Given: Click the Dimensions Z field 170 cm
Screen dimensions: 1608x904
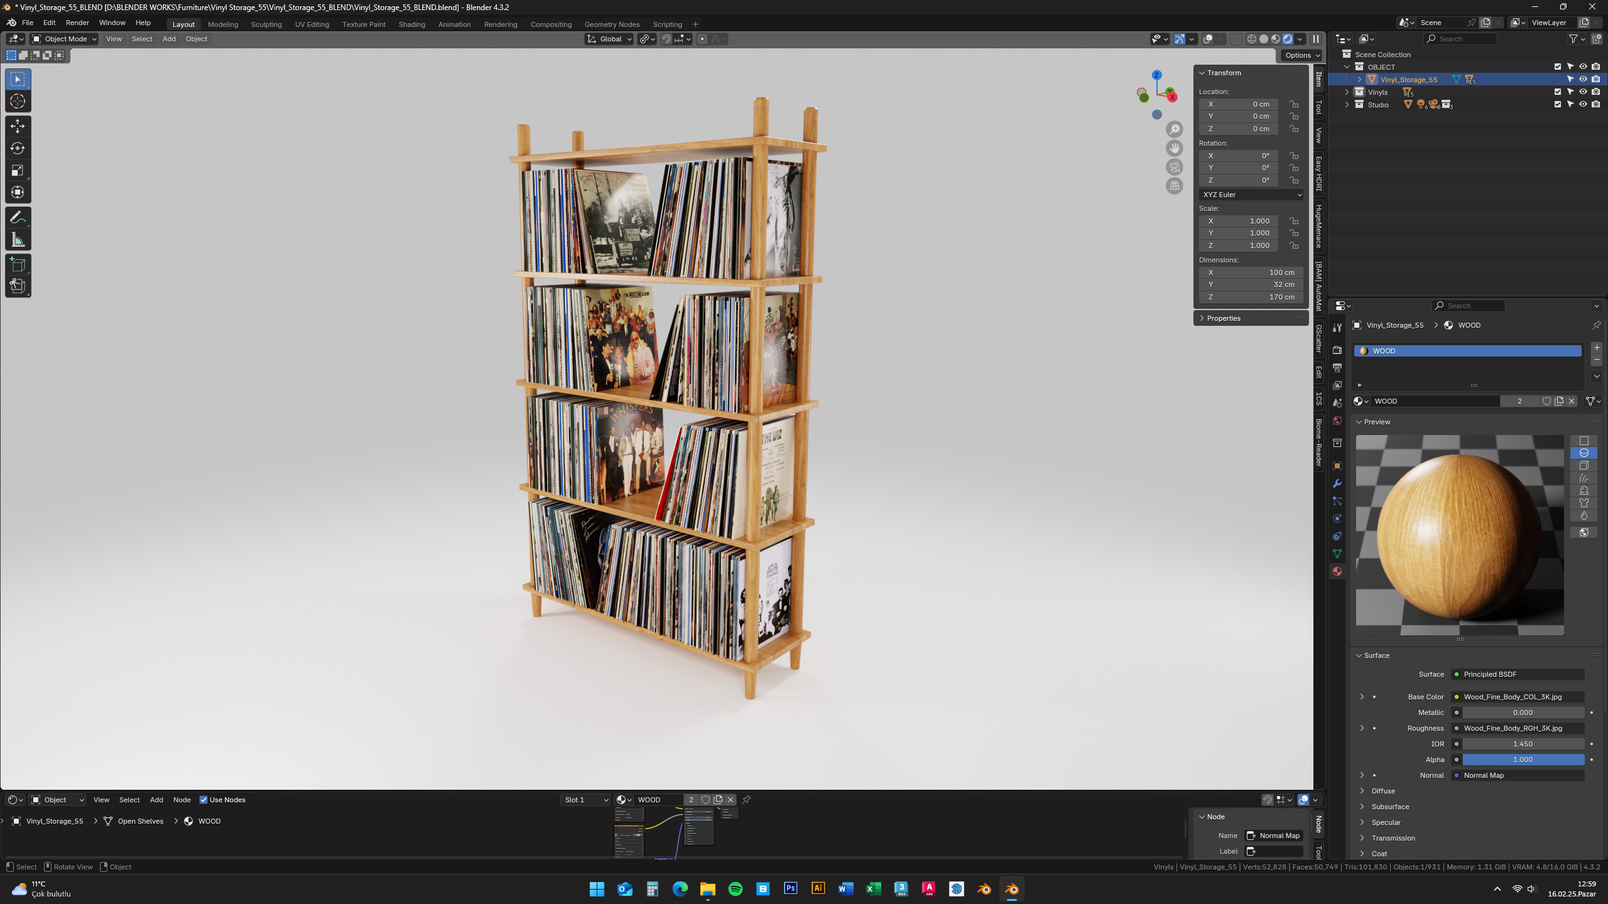Looking at the screenshot, I should click(x=1251, y=297).
